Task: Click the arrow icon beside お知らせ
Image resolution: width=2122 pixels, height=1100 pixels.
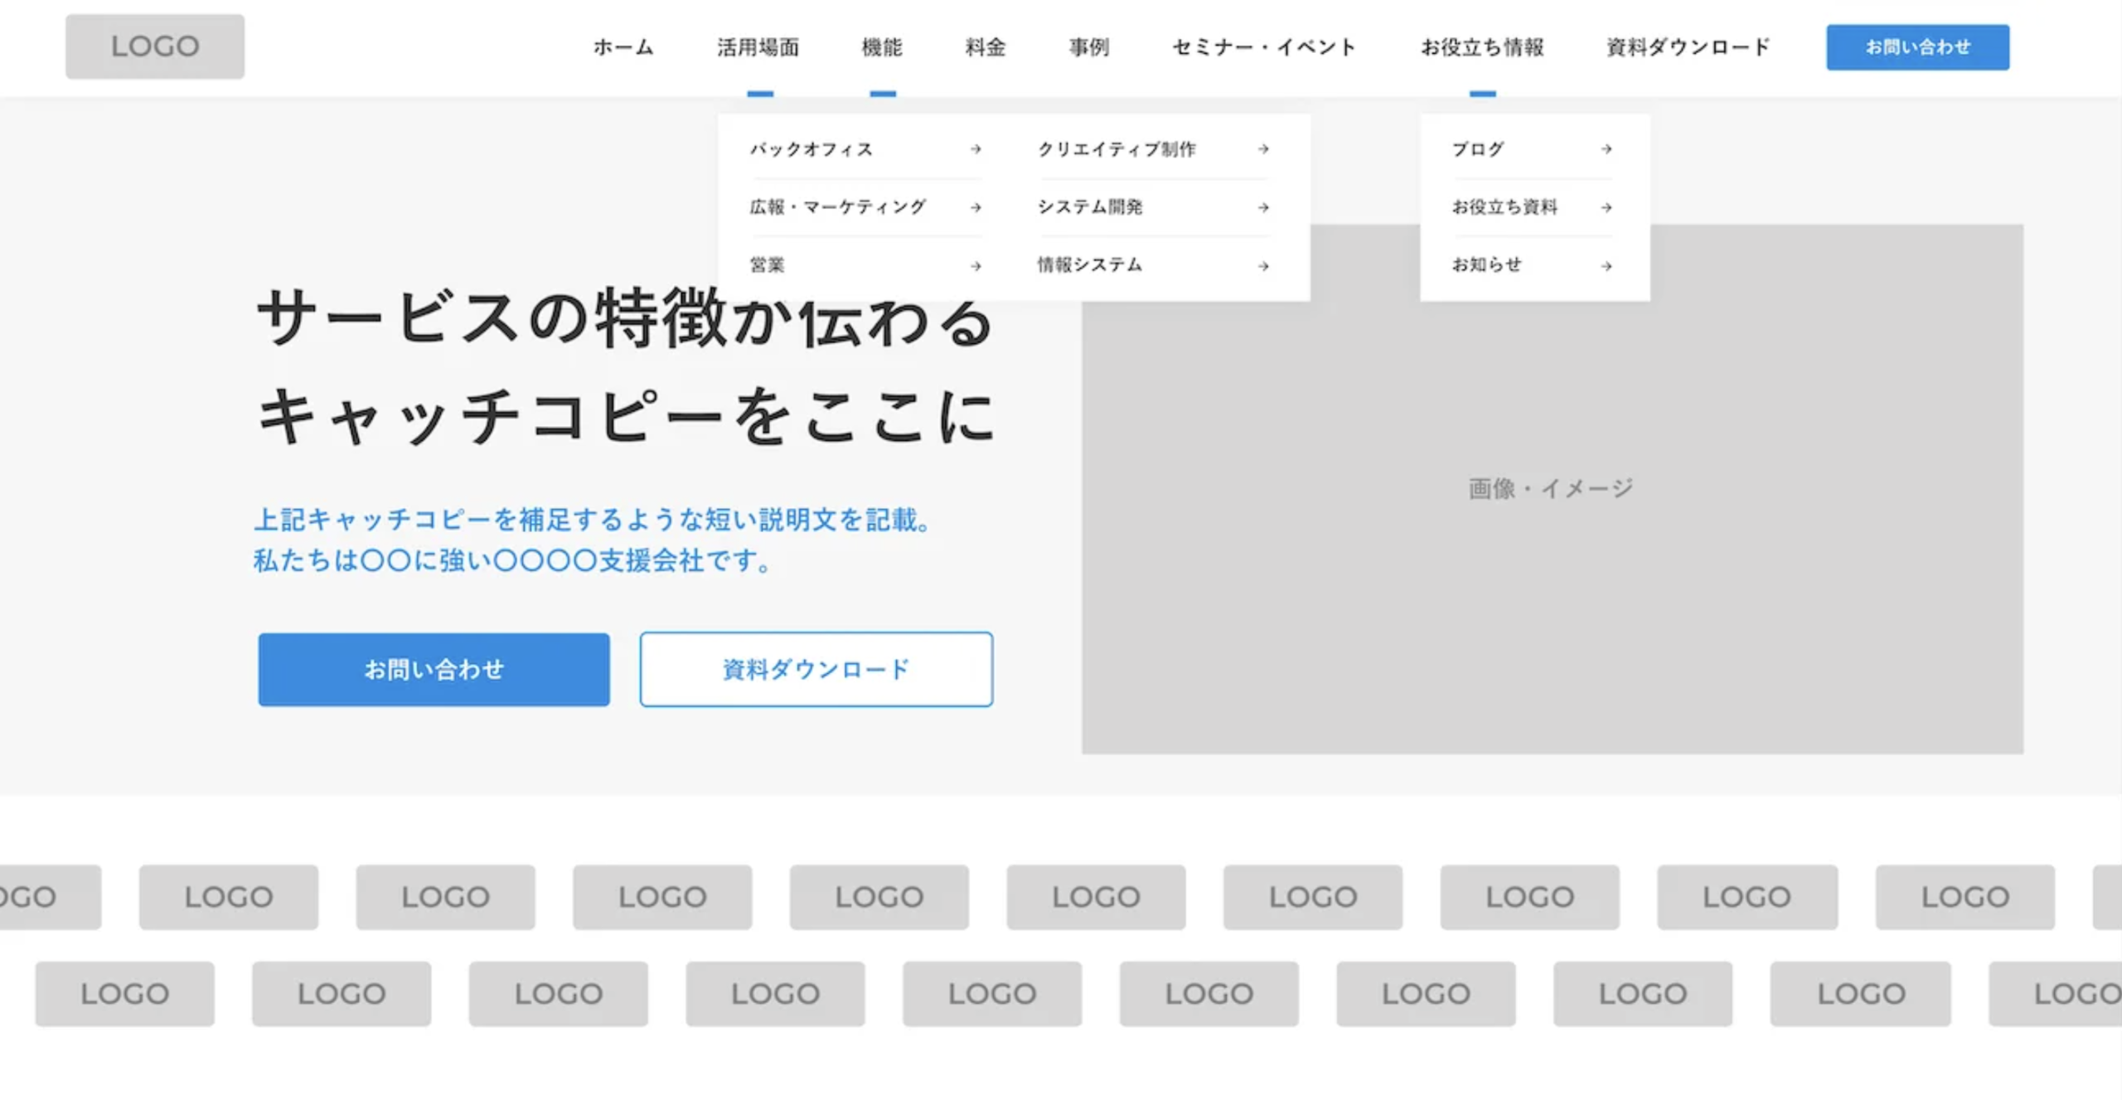Action: click(1606, 266)
